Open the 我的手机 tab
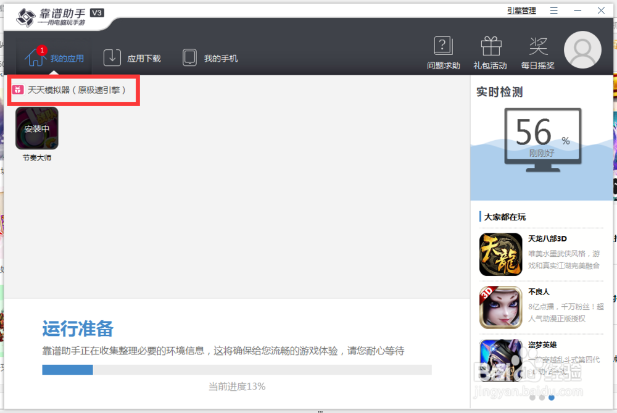617x413 pixels. (210, 58)
